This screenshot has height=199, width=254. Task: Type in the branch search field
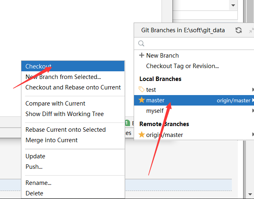point(194,44)
